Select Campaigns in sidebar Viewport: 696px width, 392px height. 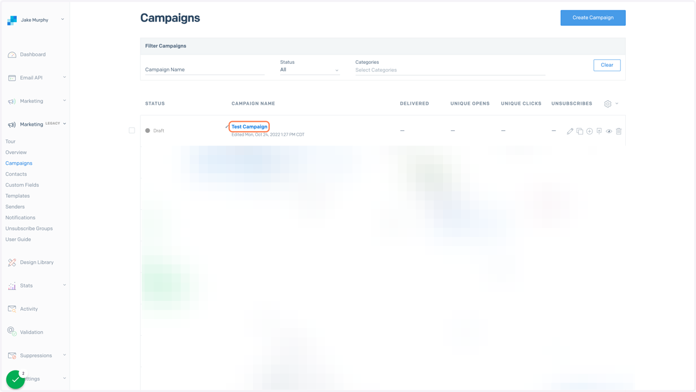19,164
